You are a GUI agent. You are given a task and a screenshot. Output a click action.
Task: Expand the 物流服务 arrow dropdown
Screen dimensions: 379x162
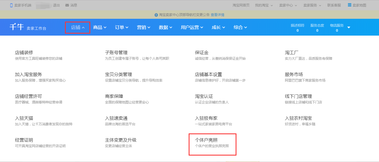[349, 27]
